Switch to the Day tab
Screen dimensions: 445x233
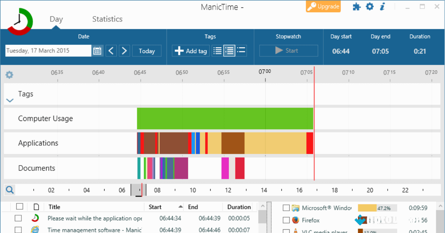[56, 19]
